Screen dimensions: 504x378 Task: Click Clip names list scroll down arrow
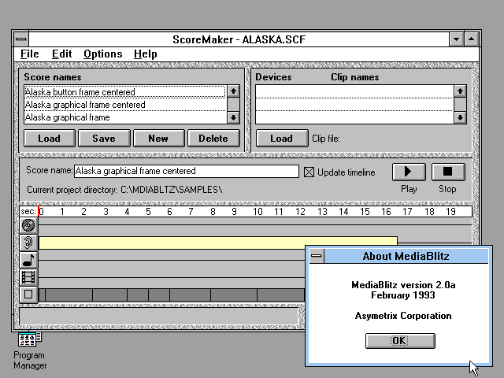(x=460, y=117)
